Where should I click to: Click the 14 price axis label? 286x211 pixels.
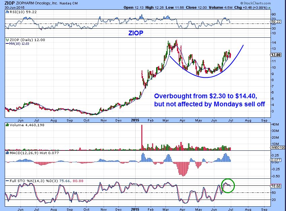tap(274, 42)
